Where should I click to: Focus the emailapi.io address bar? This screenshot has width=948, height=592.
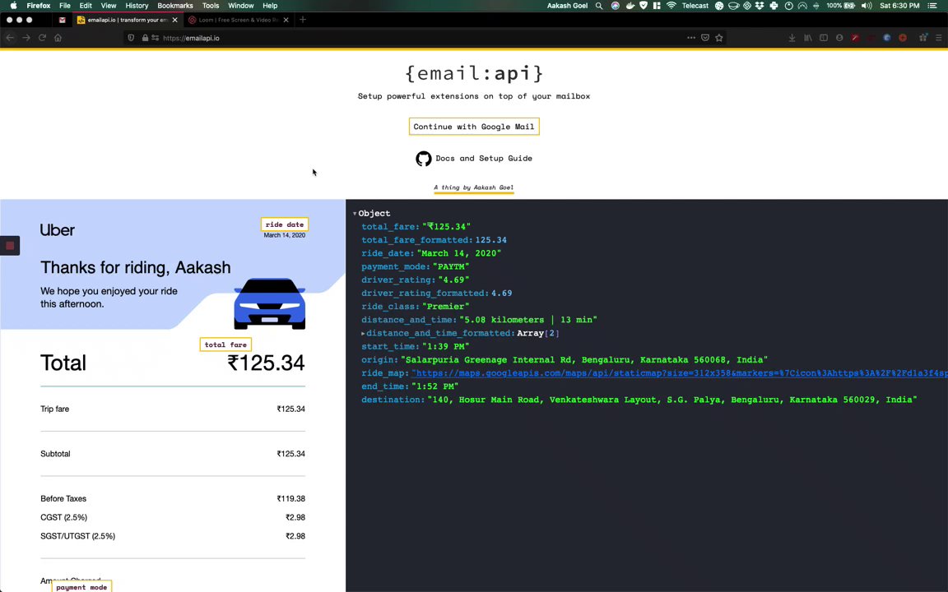423,38
